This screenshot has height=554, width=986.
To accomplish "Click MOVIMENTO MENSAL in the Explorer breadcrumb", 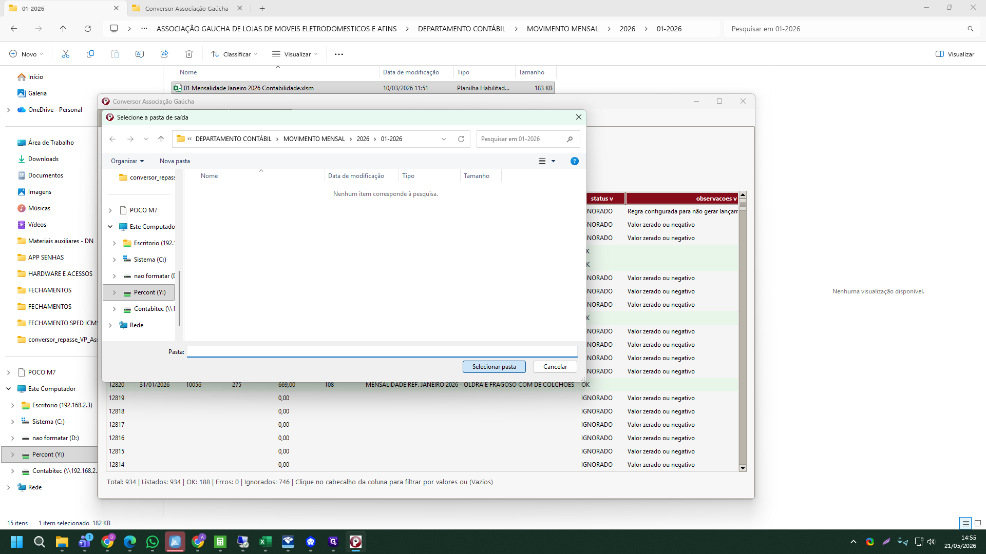I will pyautogui.click(x=562, y=29).
